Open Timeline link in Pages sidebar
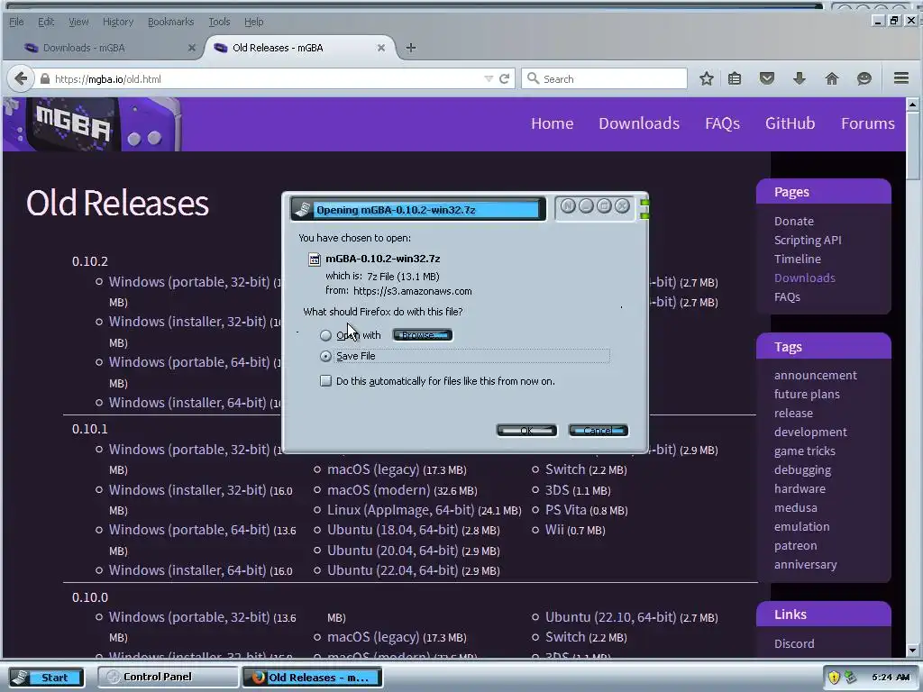The image size is (923, 692). pos(797,259)
